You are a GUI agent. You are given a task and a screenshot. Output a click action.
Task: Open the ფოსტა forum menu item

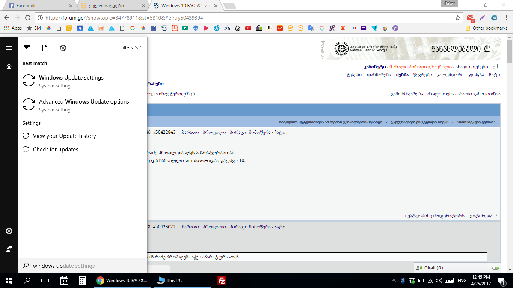(475, 75)
